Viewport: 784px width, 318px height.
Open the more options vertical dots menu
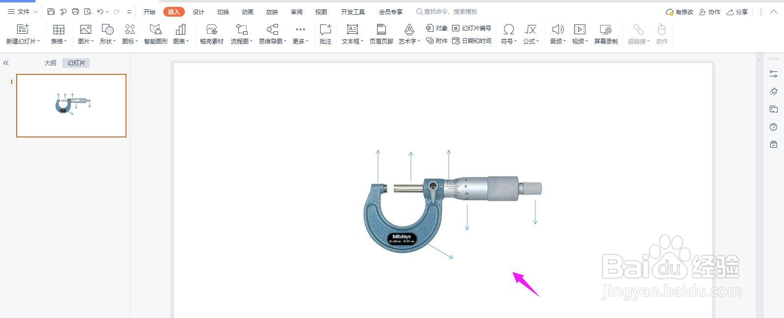point(761,12)
